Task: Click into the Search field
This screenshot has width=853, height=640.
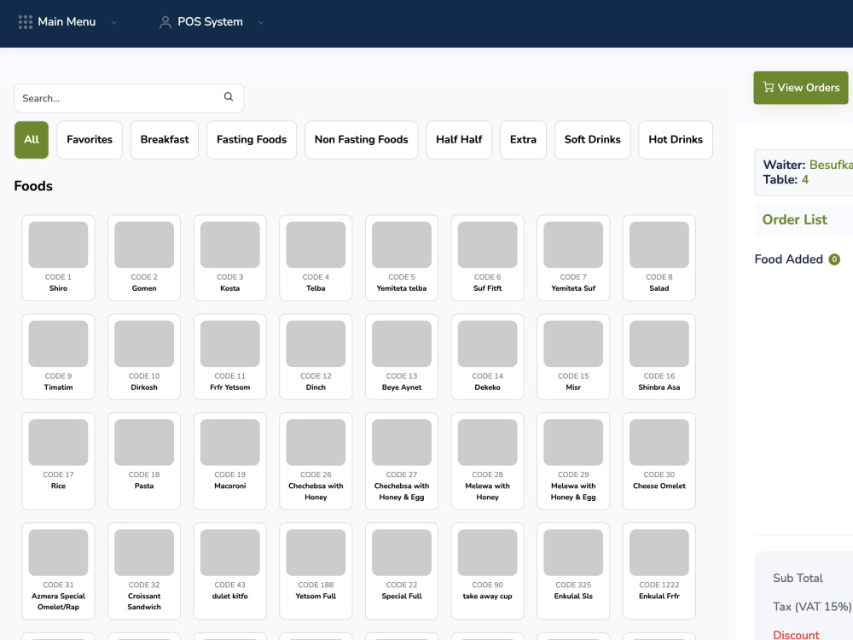Action: 129,98
